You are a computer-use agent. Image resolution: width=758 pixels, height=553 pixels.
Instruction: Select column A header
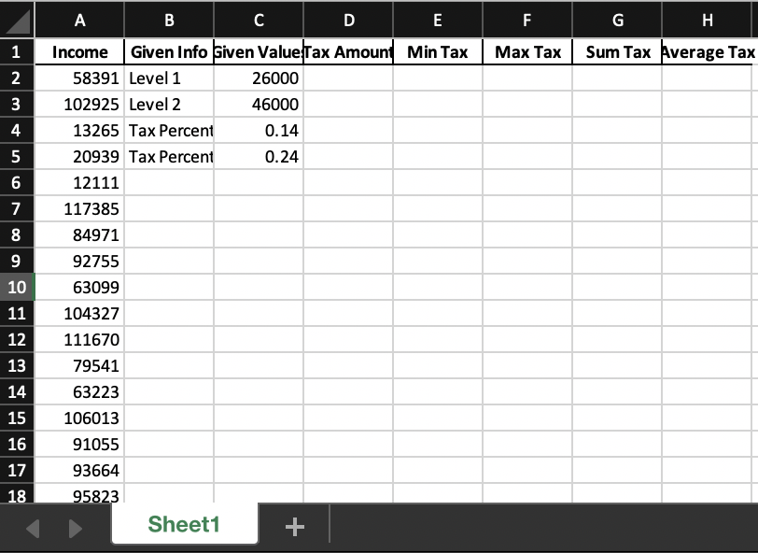click(x=79, y=20)
